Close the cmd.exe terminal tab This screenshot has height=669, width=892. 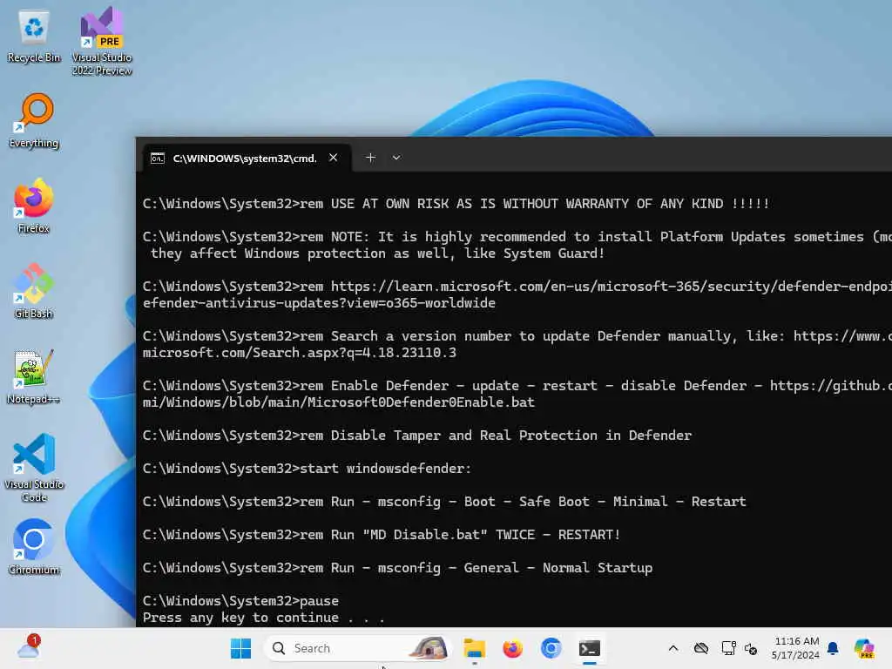click(334, 158)
